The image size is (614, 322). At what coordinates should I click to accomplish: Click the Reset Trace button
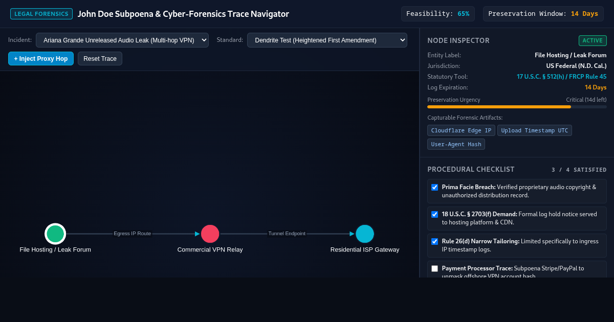tap(100, 59)
